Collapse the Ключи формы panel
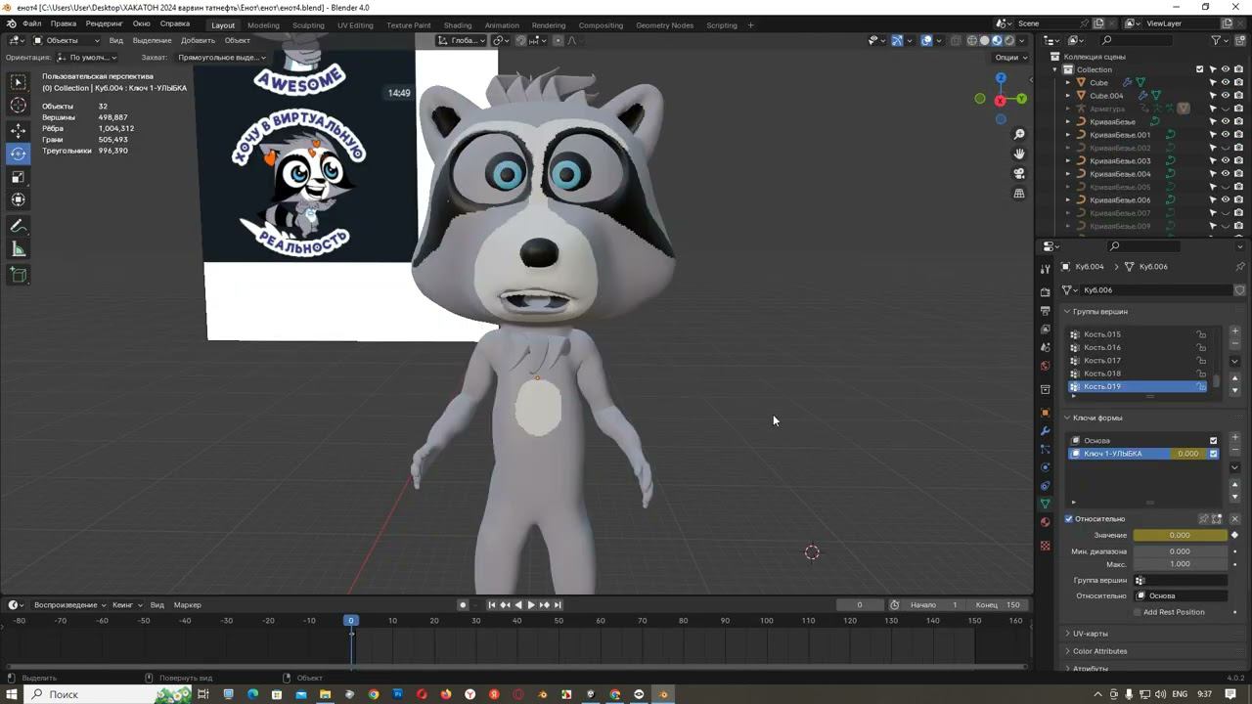Viewport: 1252px width, 704px height. pos(1067,418)
